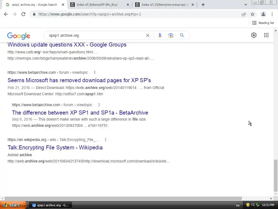The width and height of the screenshot is (278, 209).
Task: Click the first betaarchive.com forum URL
Action: point(48,72)
